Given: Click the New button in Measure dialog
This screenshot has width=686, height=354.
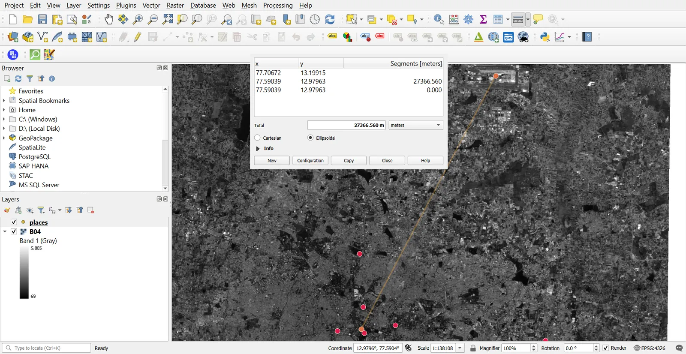Looking at the screenshot, I should point(272,161).
